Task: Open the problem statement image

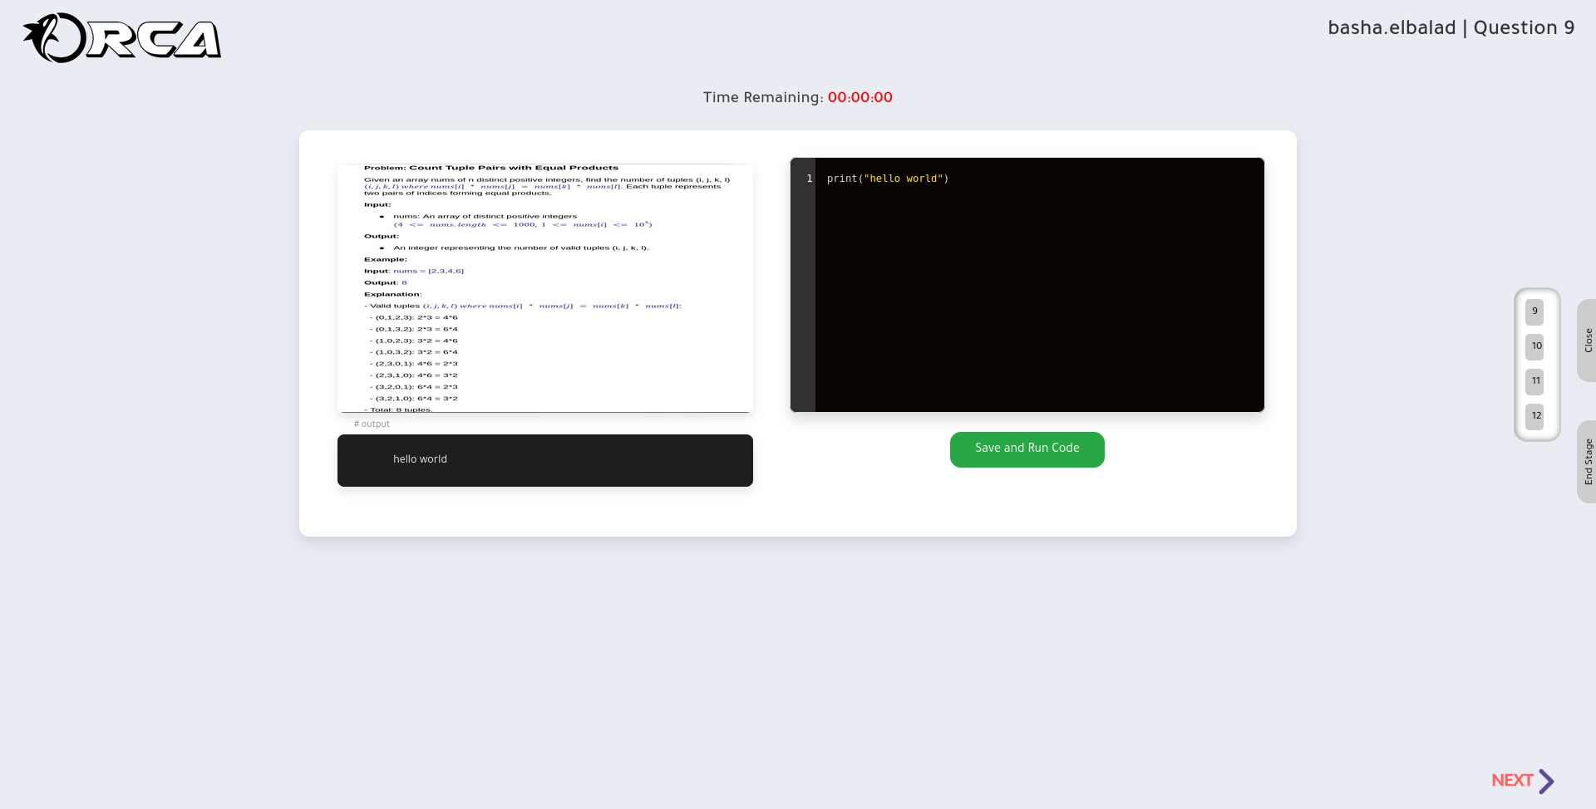Action: [x=545, y=288]
